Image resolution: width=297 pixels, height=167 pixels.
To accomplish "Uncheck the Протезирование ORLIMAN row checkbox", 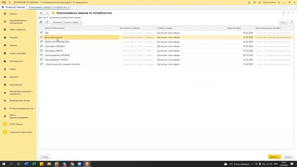I will pos(41,55).
